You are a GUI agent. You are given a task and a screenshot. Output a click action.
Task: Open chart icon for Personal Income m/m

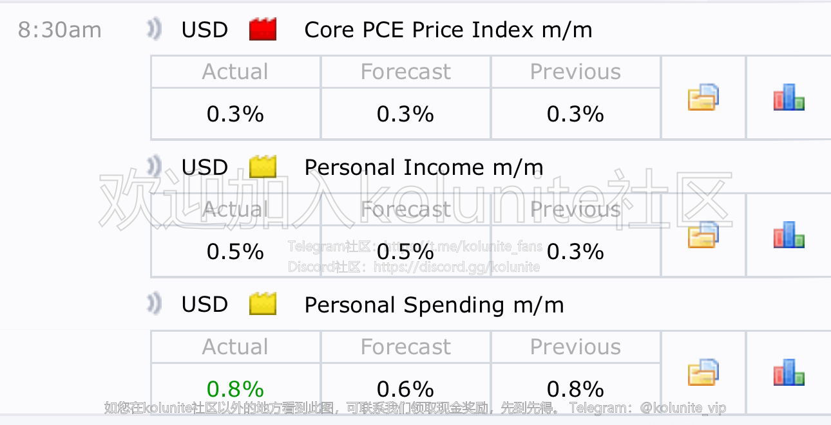click(789, 235)
